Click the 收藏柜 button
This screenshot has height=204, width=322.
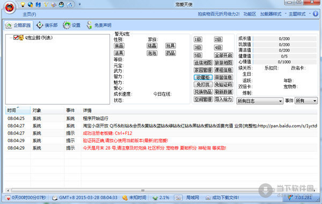pyautogui.click(x=203, y=78)
